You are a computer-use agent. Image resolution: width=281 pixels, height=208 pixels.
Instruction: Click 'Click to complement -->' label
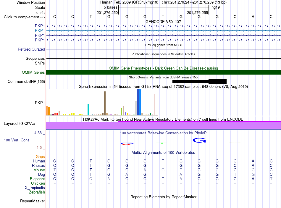click(x=24, y=17)
